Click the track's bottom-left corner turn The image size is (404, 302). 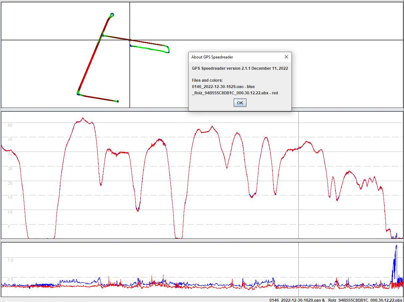click(x=78, y=93)
